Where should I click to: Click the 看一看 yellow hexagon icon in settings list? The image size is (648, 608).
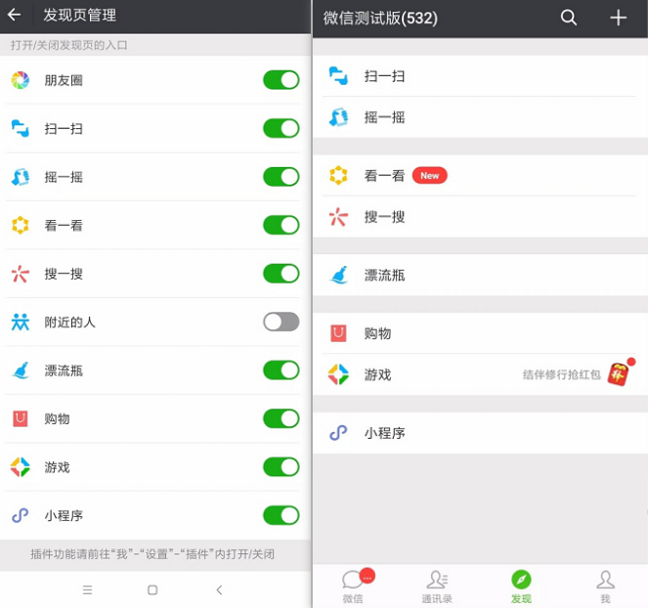tap(21, 225)
